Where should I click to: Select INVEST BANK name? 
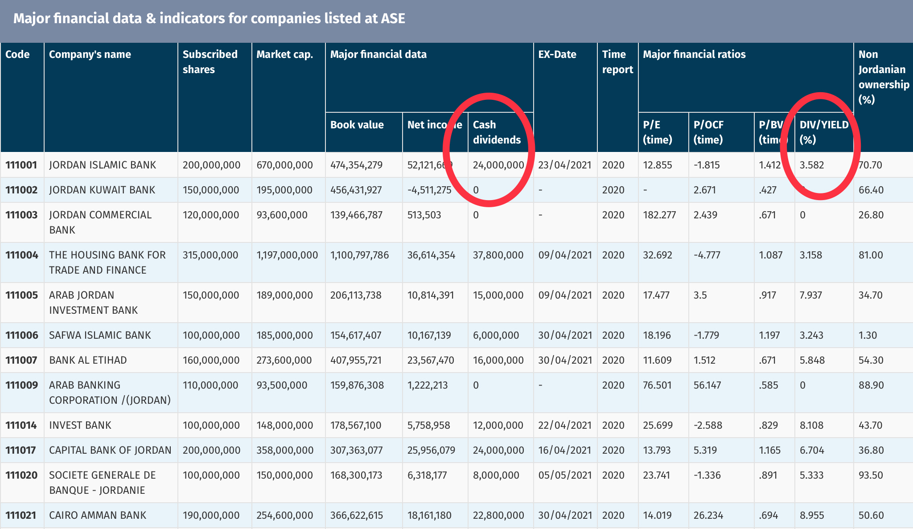click(x=80, y=425)
